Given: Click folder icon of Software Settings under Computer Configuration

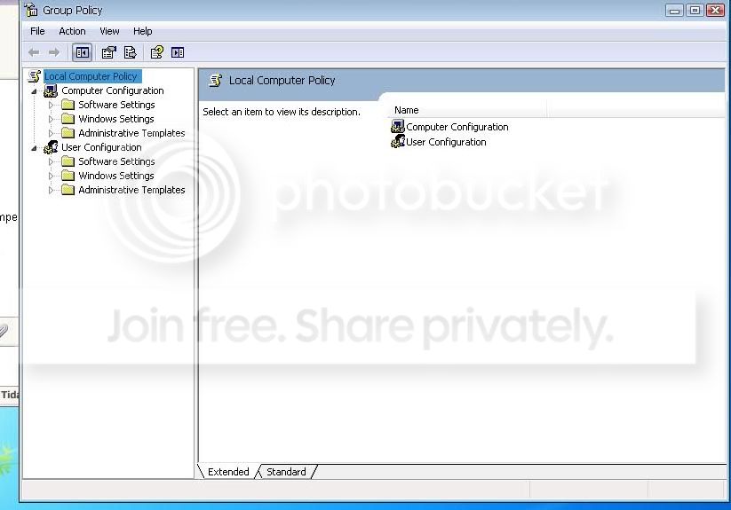Looking at the screenshot, I should 68,105.
